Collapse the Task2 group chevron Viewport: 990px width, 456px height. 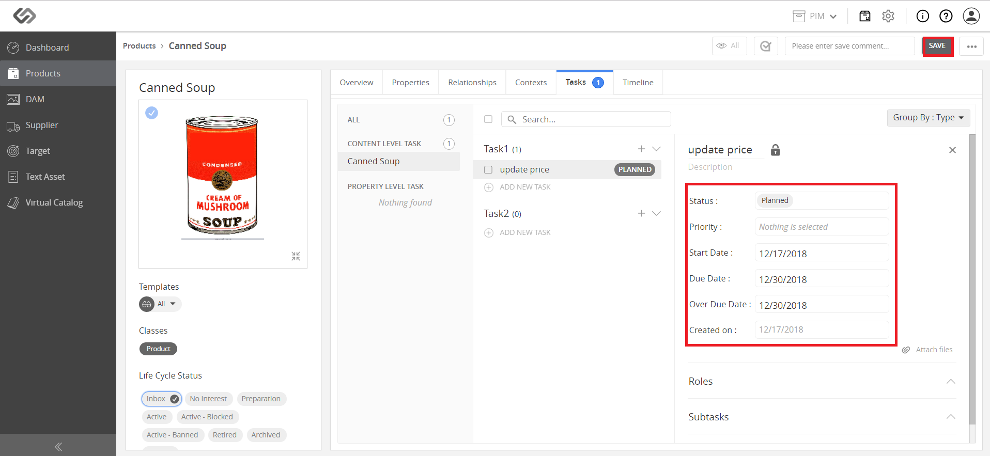point(657,213)
